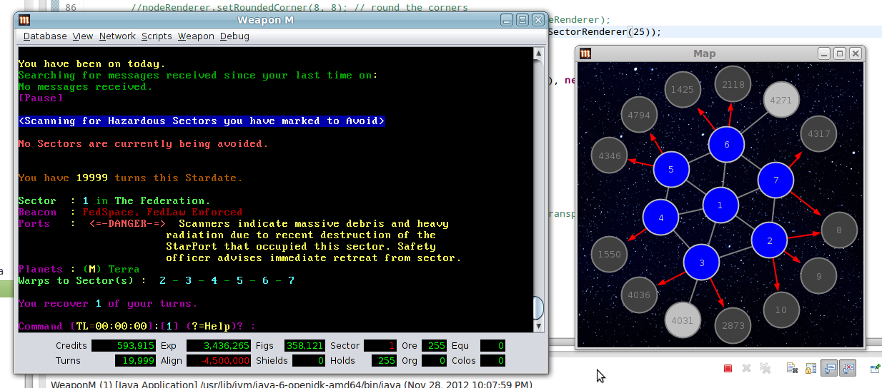
Task: Terminate the running WeaponM launch
Action: point(728,368)
